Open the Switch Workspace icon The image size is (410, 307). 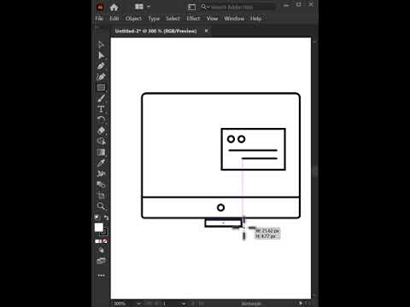(x=191, y=7)
